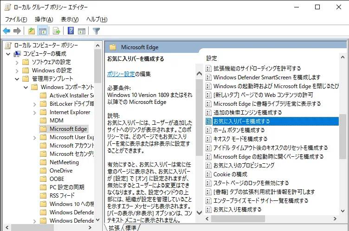The image size is (349, 231).
Task: Select Microsoft Edge の起動時に開くページを構成する
Action: click(268, 157)
